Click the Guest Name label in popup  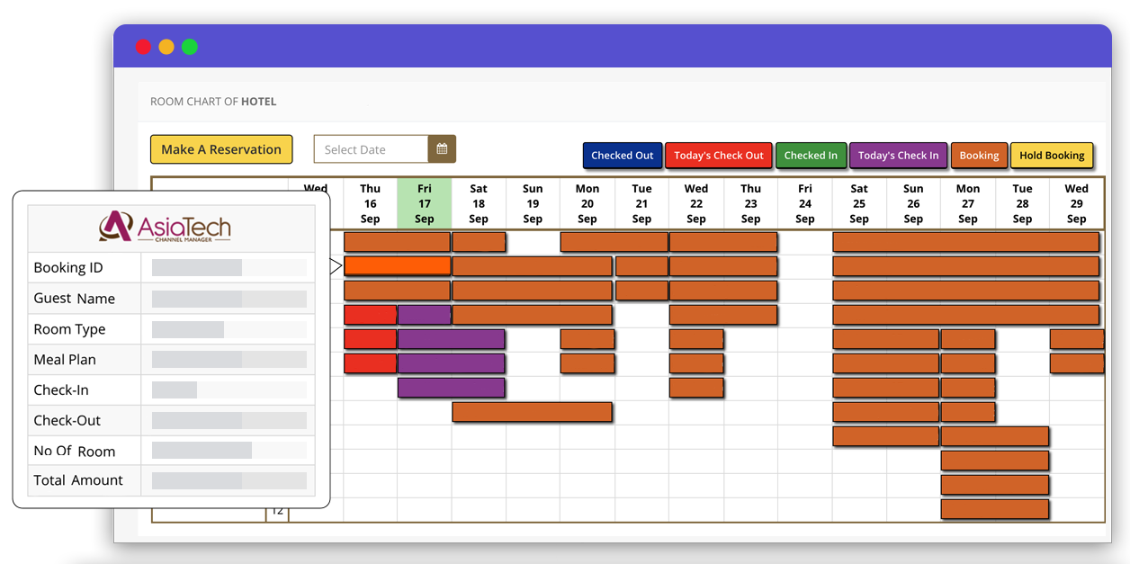[x=75, y=298]
